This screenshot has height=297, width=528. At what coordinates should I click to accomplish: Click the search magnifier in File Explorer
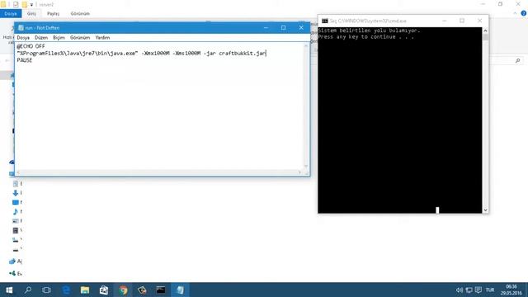tap(518, 60)
